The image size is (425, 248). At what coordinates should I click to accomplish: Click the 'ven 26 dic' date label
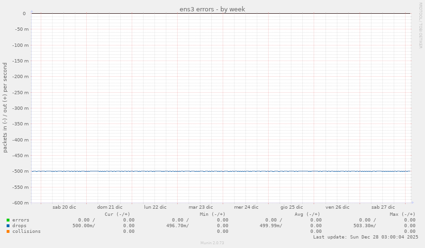point(337,207)
